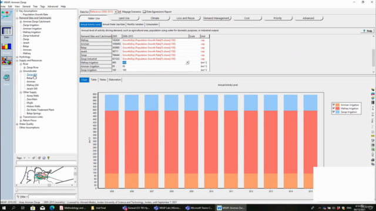
Task: Open the Advanced menu
Action: (53, 6)
